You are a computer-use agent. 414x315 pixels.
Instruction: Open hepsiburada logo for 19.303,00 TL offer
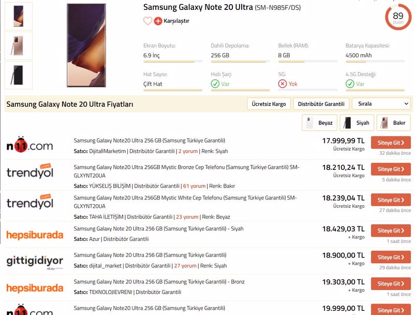(x=35, y=288)
